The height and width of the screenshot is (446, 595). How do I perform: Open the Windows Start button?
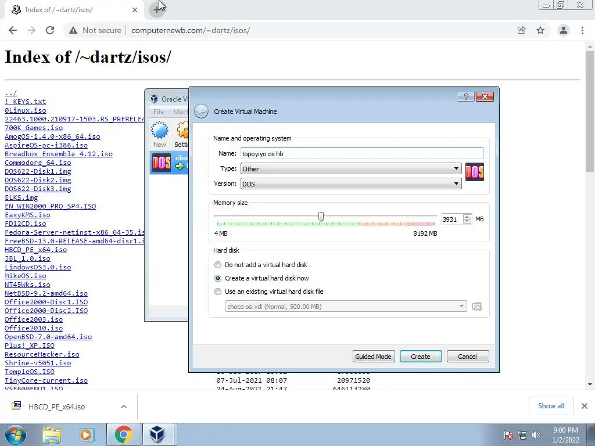click(15, 434)
